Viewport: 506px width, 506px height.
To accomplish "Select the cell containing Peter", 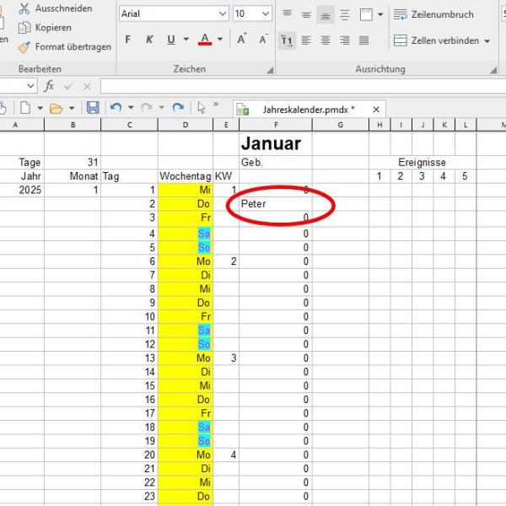I will [x=275, y=204].
